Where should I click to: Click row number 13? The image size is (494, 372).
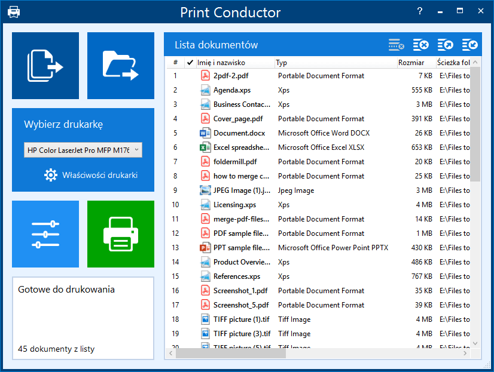tap(175, 247)
